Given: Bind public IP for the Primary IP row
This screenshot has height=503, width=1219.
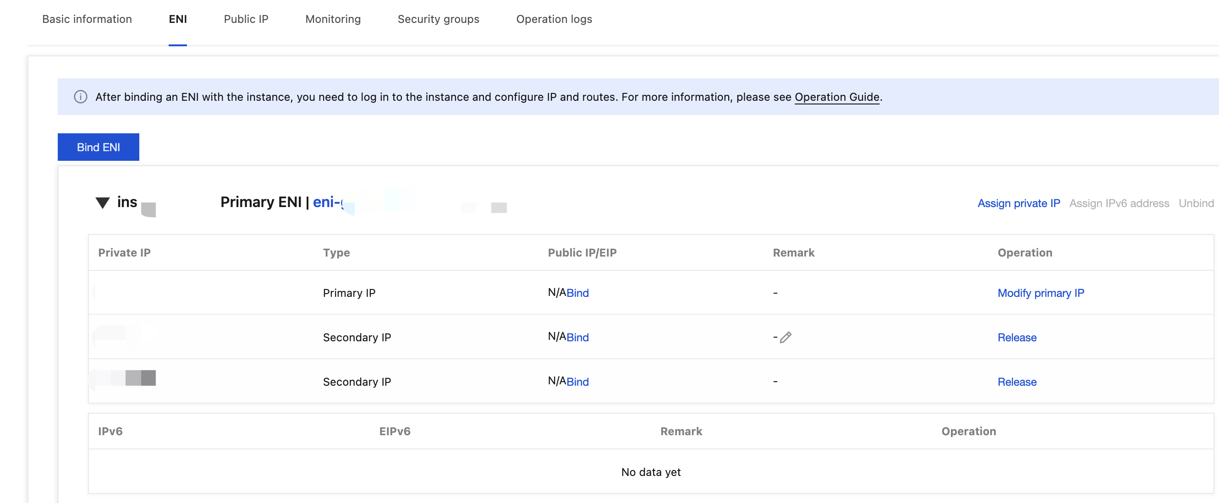Looking at the screenshot, I should 578,293.
